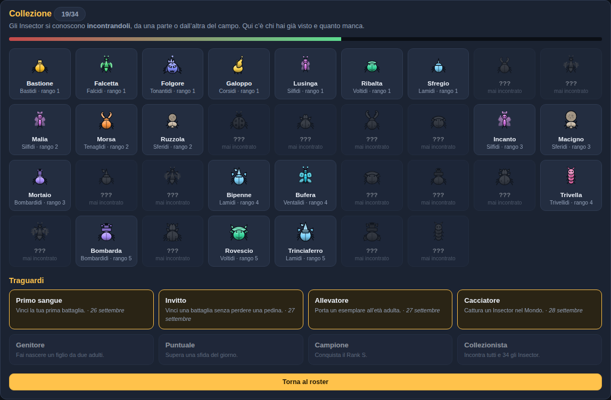Viewport: 611px width, 400px height.
Task: Select the Bufera cyan winged icon
Action: (x=305, y=175)
